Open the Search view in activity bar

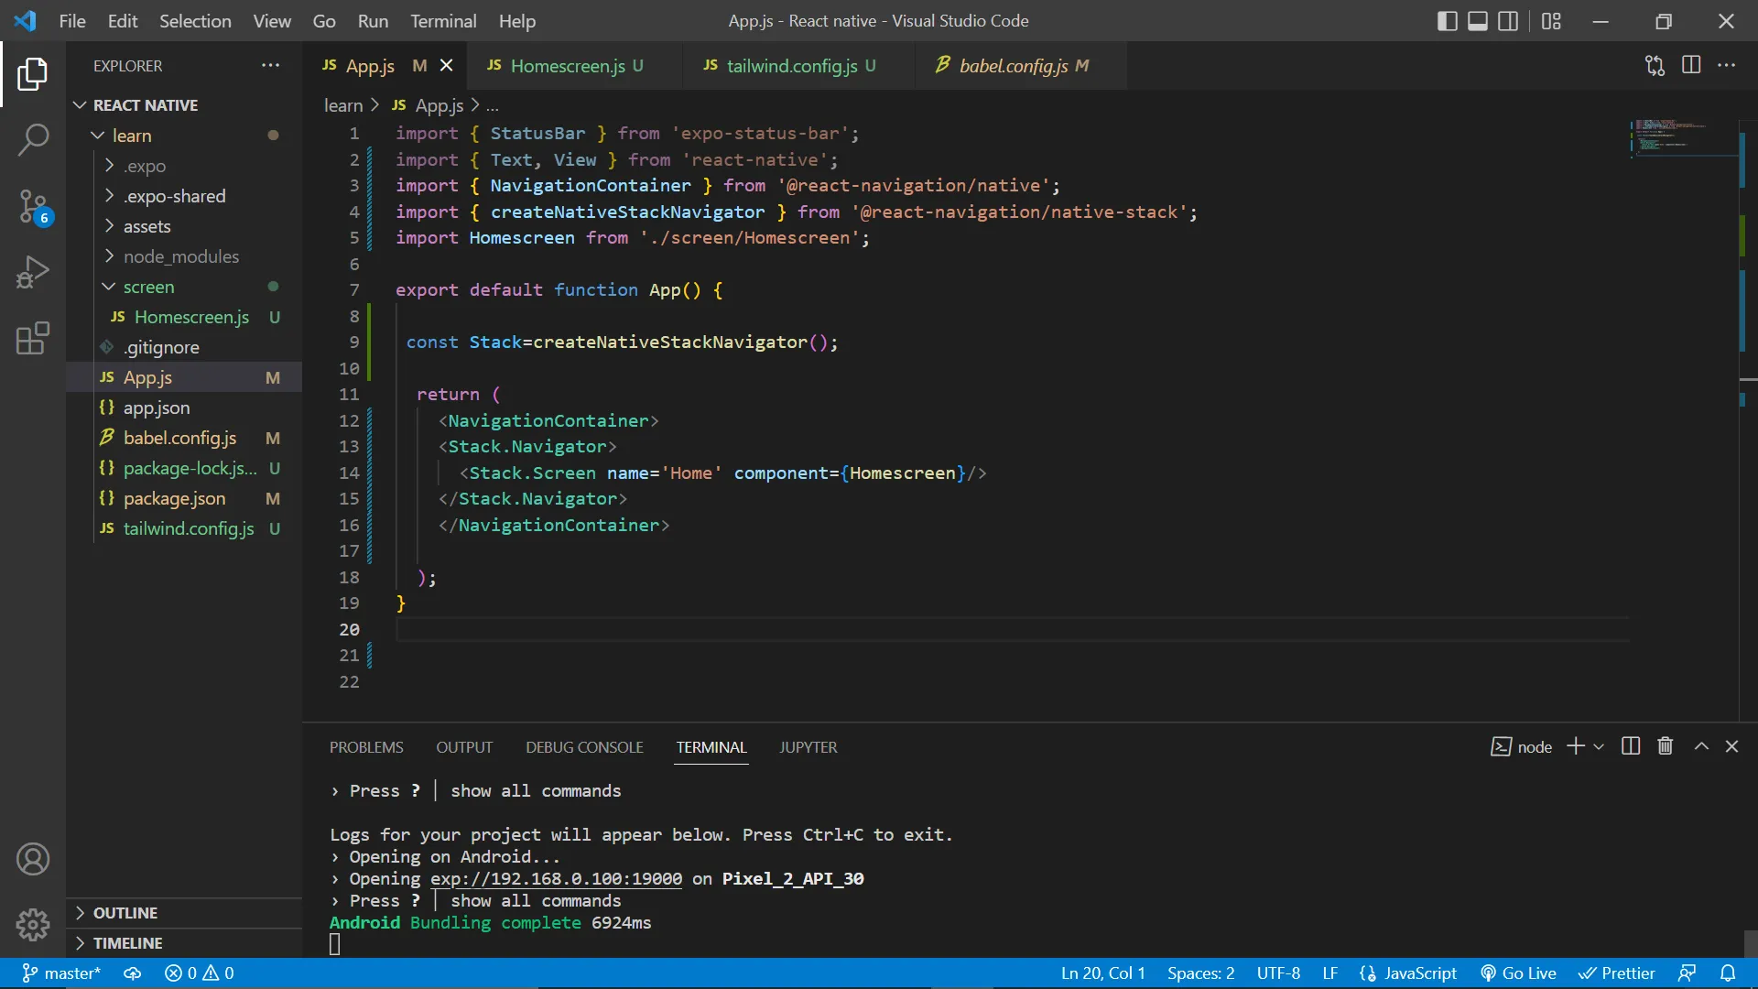[33, 140]
